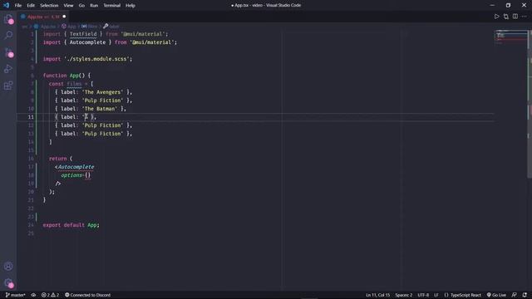This screenshot has height=299, width=532.
Task: Click the options attribute on line 18
Action: click(x=71, y=175)
